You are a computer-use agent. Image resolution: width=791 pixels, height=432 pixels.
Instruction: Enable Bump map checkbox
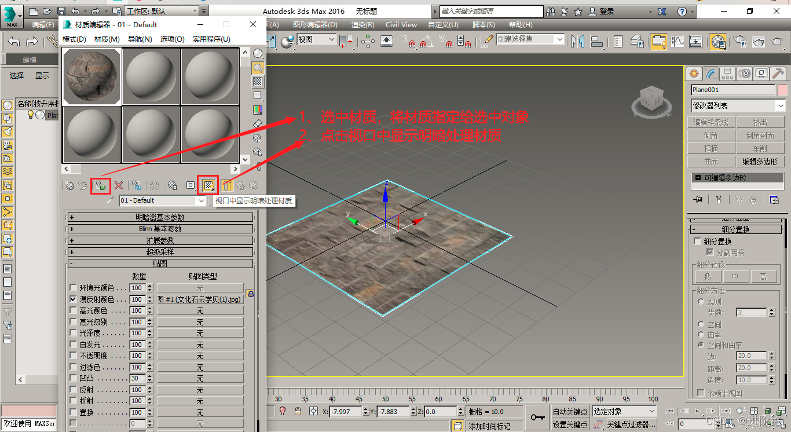(x=73, y=378)
